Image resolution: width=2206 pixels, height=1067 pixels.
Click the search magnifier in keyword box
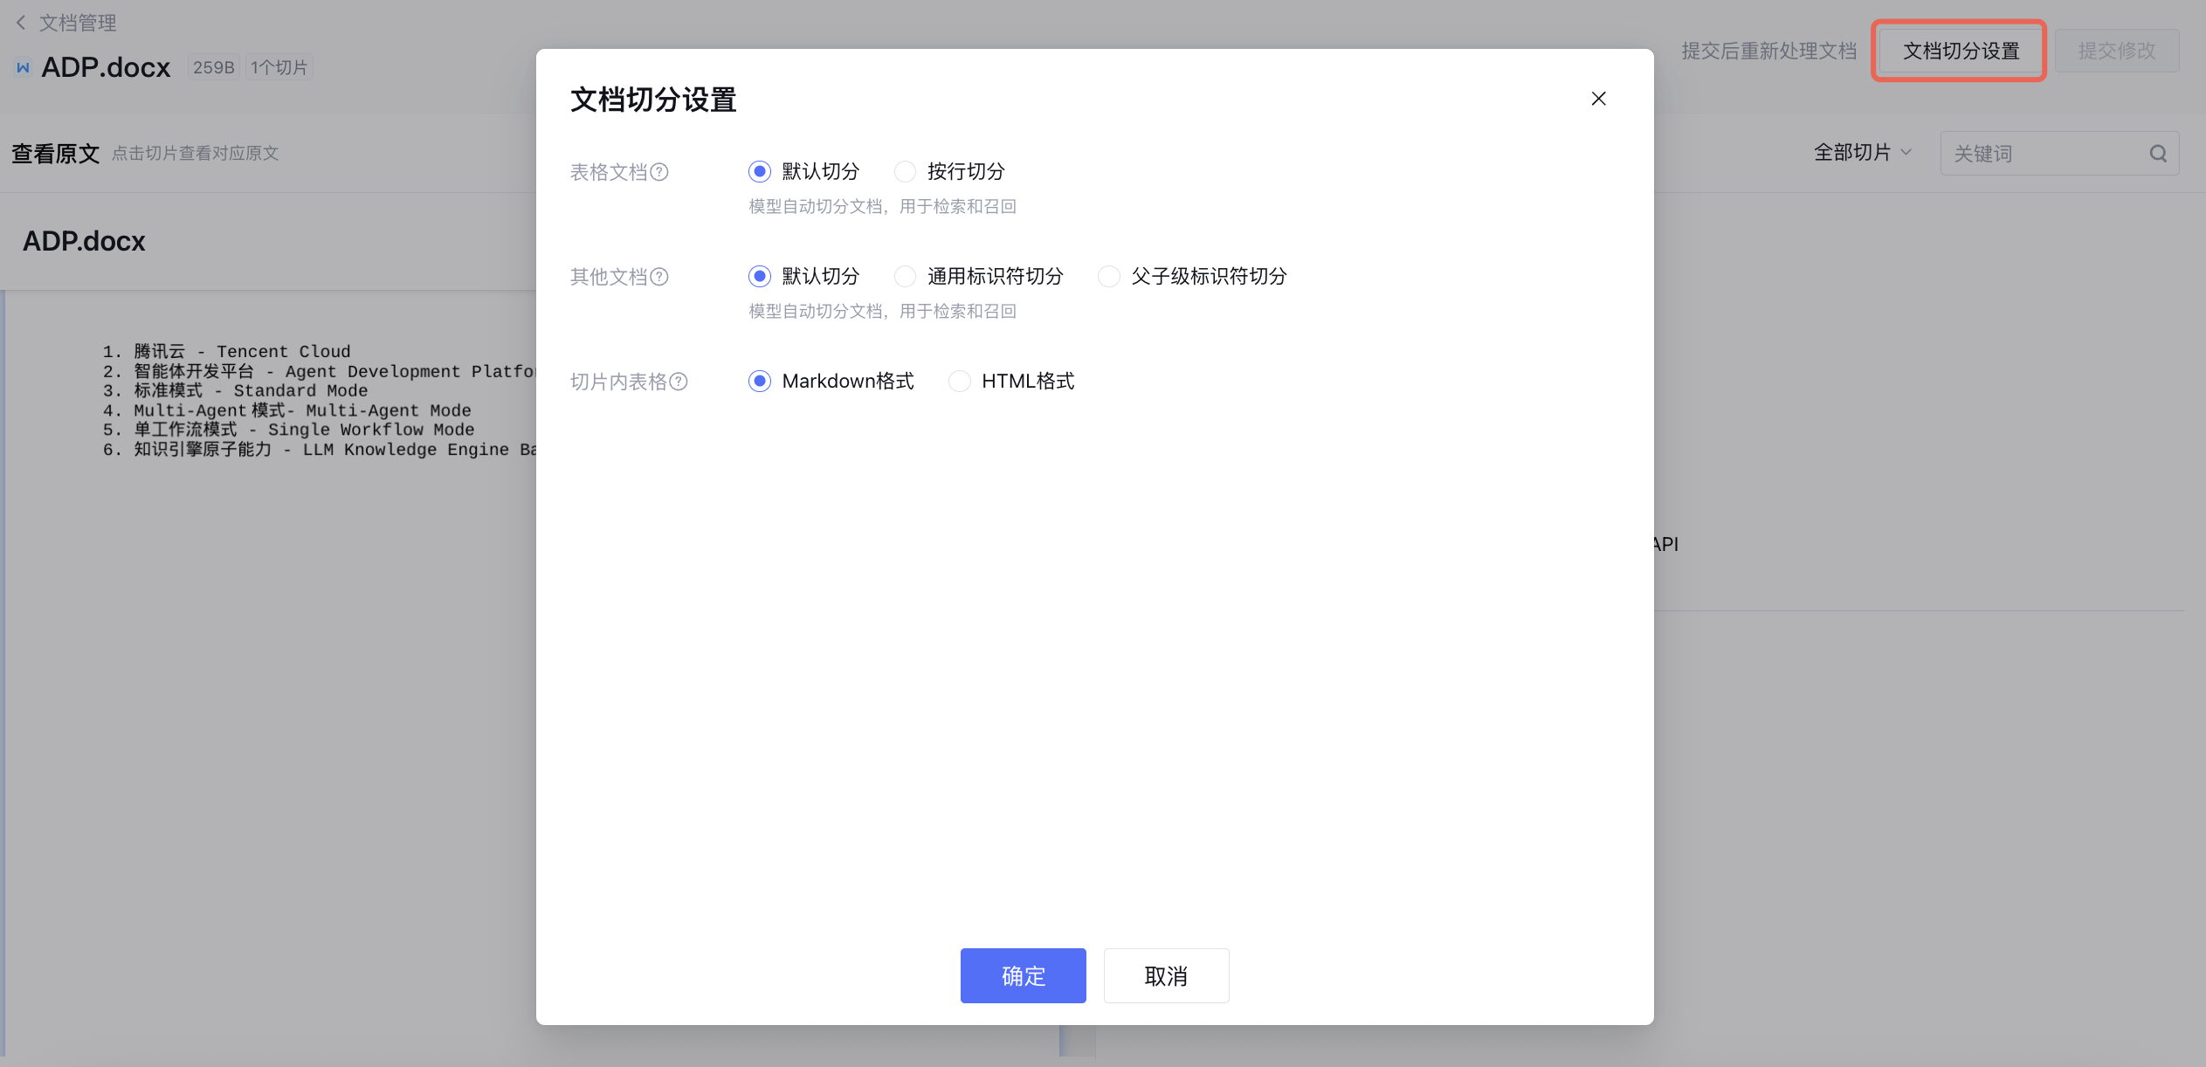2158,154
